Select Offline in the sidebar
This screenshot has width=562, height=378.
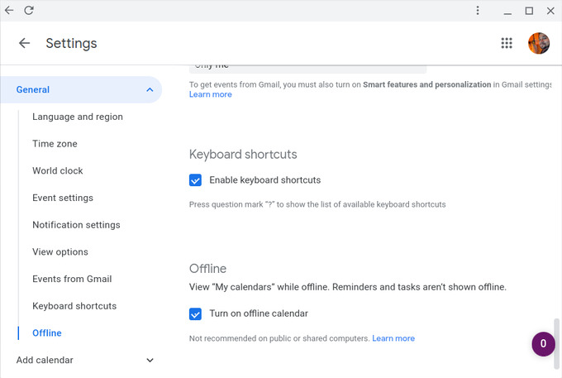click(x=47, y=333)
